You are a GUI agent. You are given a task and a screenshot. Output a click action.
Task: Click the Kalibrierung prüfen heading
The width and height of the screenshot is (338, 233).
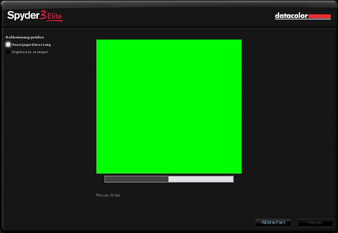tap(21, 38)
